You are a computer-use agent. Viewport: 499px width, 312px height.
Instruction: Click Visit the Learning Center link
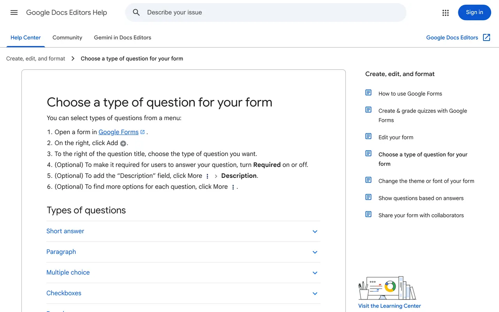coord(389,306)
